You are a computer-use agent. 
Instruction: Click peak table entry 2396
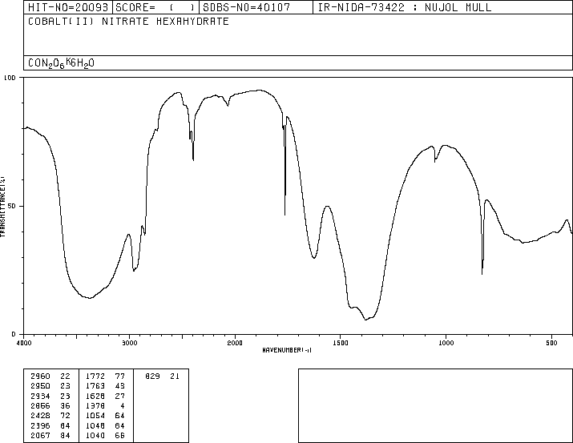tap(40, 426)
